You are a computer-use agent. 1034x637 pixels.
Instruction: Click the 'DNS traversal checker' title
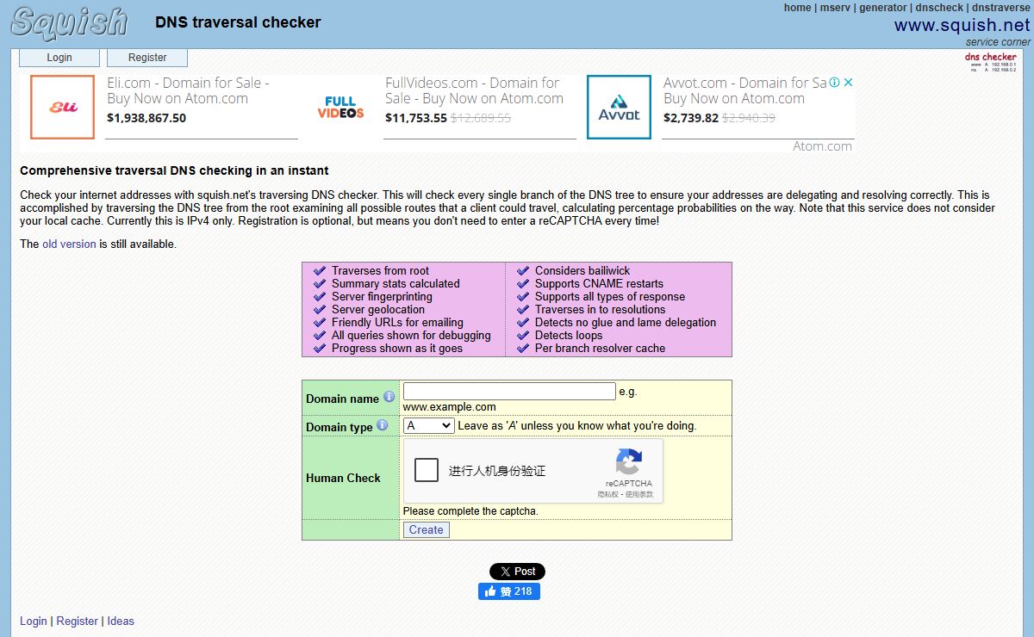coord(238,22)
